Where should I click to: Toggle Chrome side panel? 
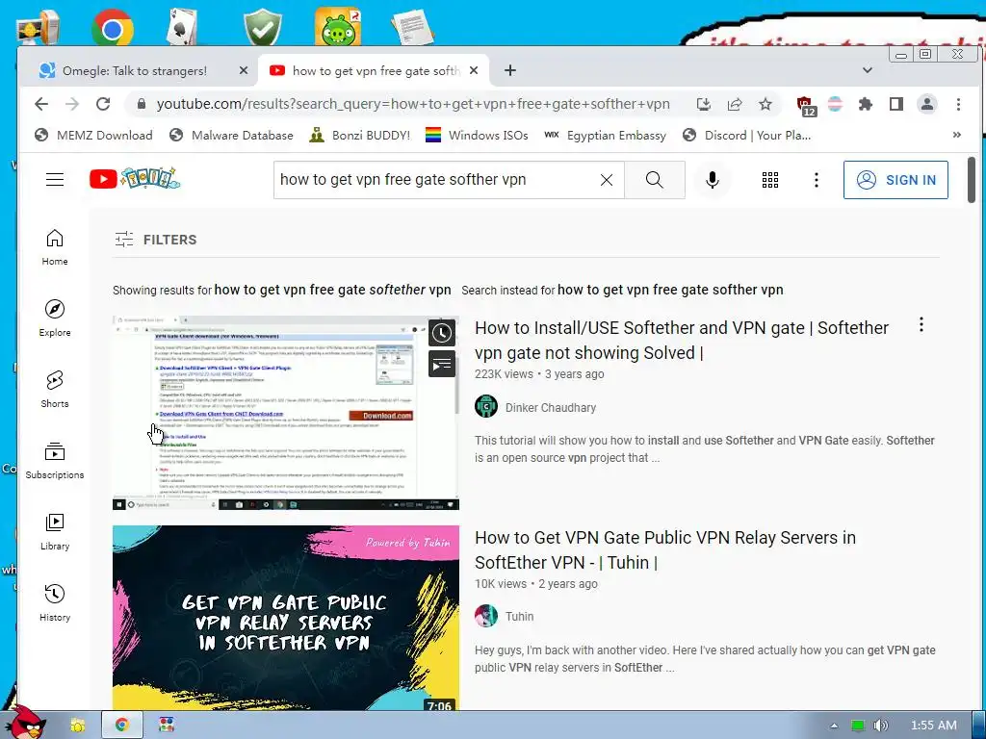896,104
